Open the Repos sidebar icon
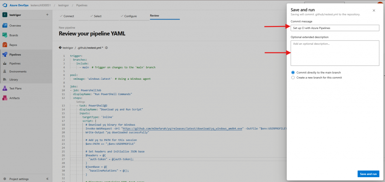Screen dimensions: 385x182 coord(5,45)
